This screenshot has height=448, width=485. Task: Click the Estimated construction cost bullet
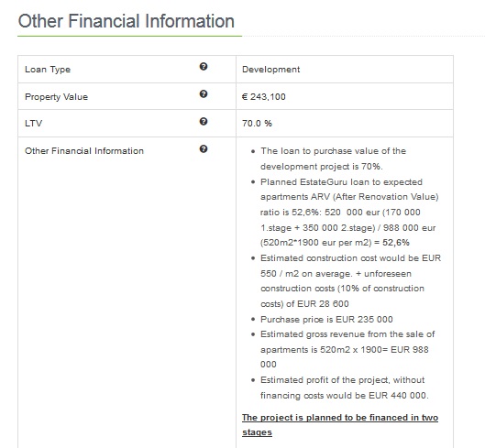351,280
